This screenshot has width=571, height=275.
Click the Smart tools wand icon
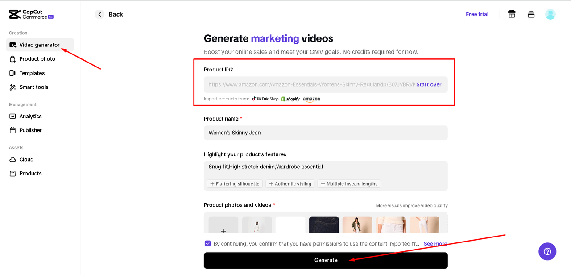12,87
